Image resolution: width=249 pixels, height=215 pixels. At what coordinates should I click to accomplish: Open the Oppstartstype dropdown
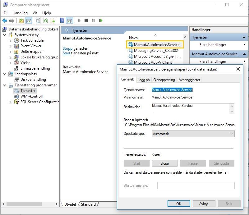pyautogui.click(x=193, y=134)
